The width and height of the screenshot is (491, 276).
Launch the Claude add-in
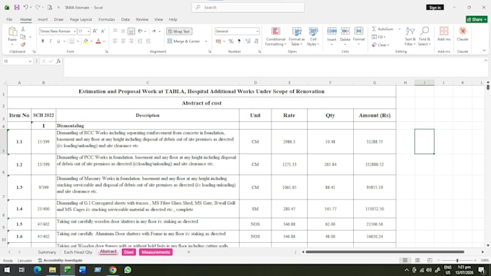click(463, 34)
